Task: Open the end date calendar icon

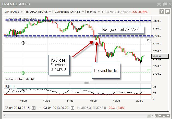Action: coord(72,108)
